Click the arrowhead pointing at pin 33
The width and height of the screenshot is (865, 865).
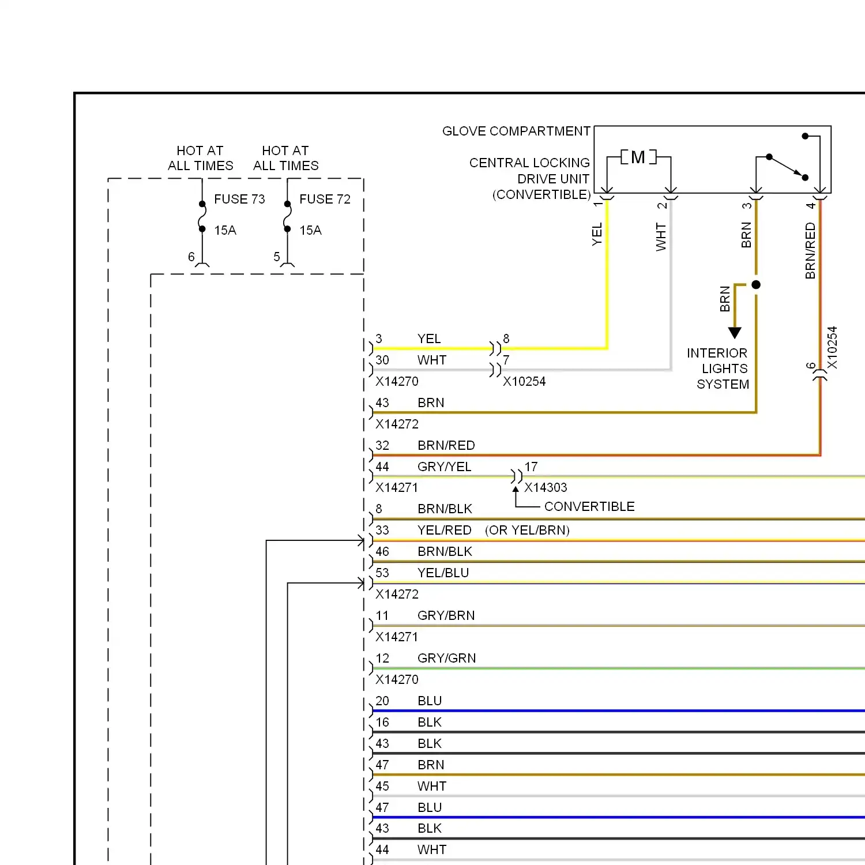pos(361,541)
